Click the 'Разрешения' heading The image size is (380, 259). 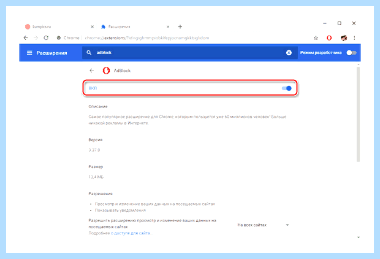(x=101, y=194)
